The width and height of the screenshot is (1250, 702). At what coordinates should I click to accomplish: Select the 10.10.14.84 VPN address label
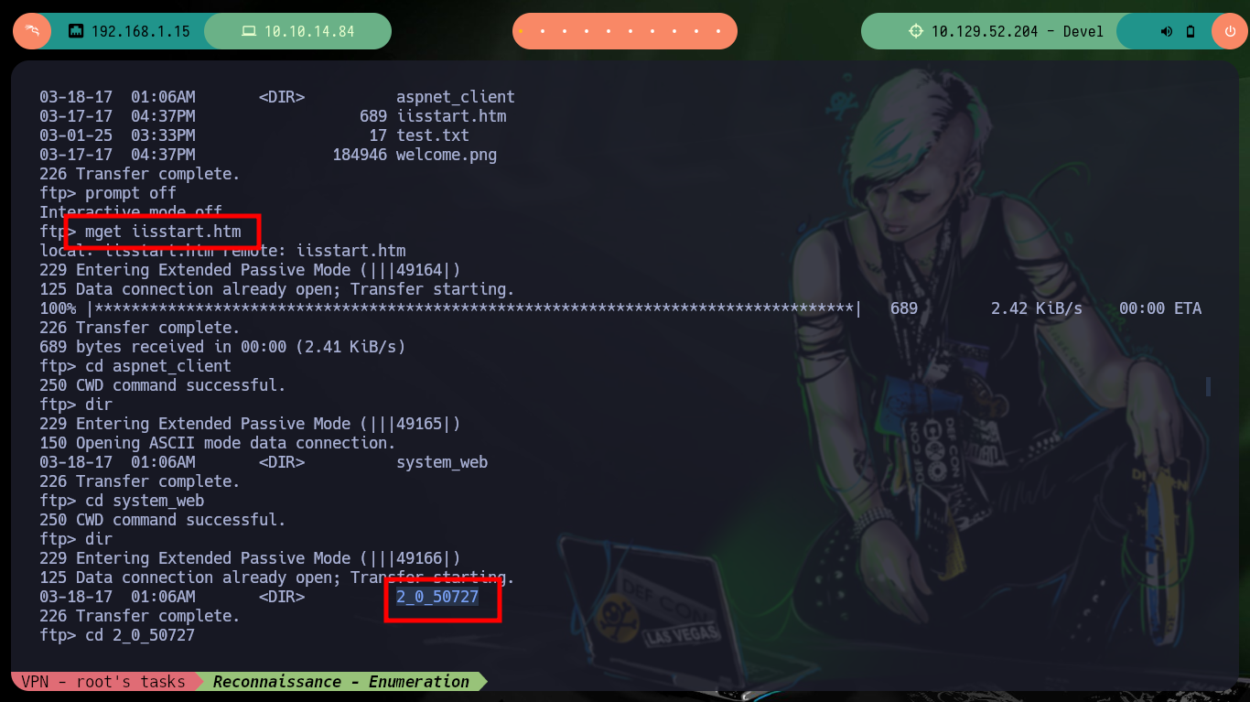309,31
